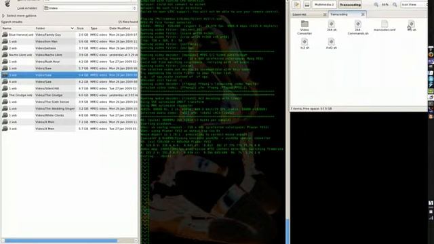Select the 7.2 GB vob in Video/X Men
434x244 pixels.
pos(69,122)
